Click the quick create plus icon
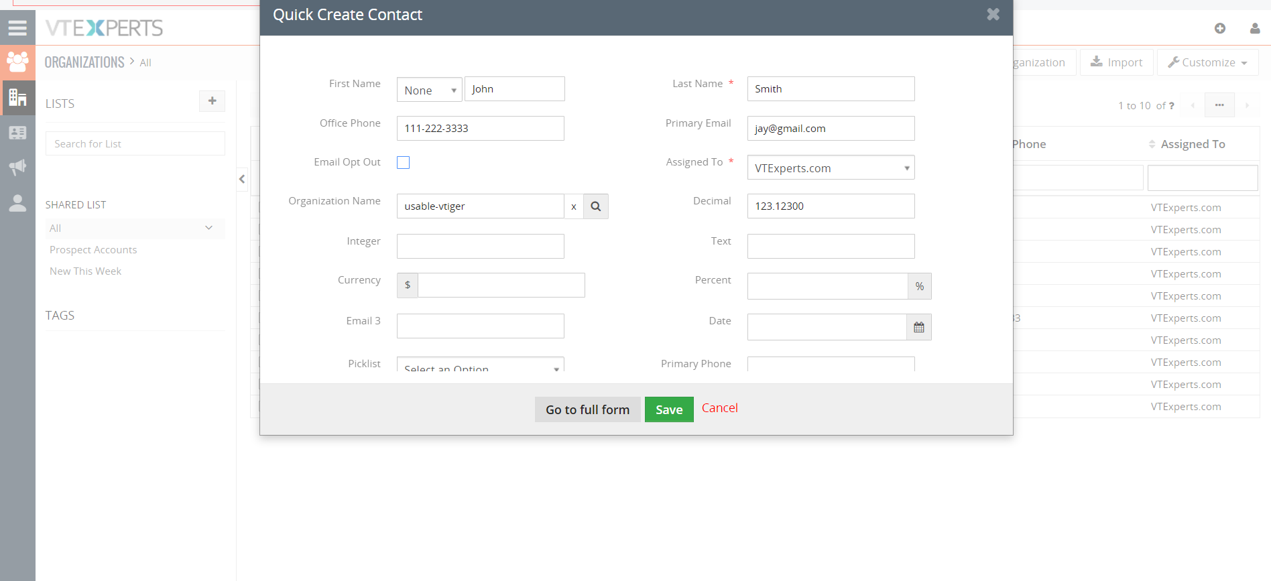 point(1220,28)
